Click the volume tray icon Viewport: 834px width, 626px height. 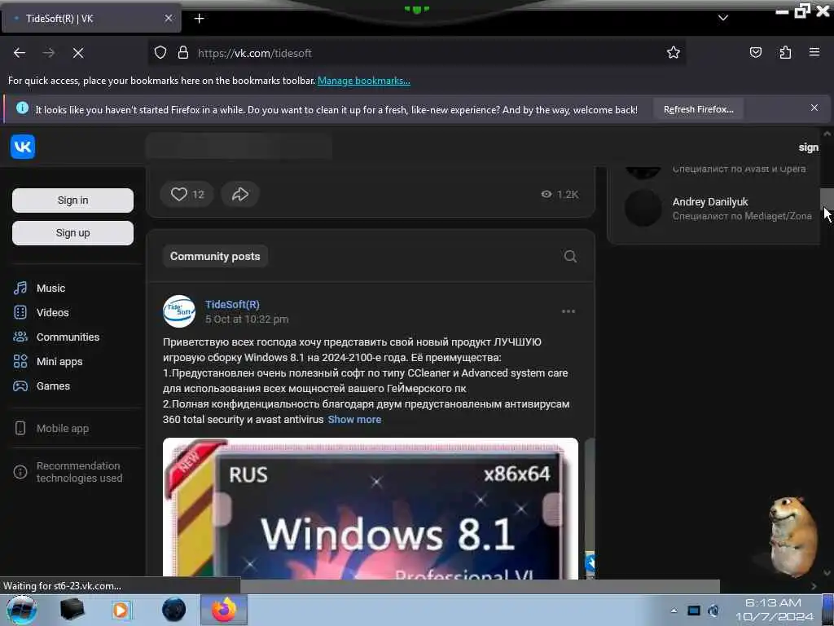tap(713, 611)
